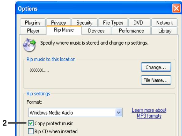Close the Options dialog with X
The image size is (182, 136).
[x=176, y=8]
